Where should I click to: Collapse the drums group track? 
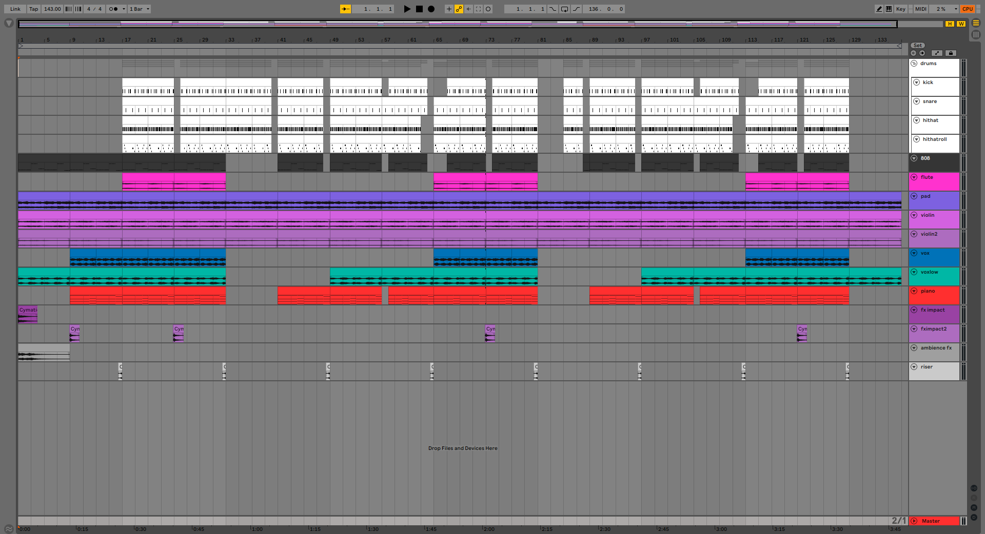coord(914,64)
